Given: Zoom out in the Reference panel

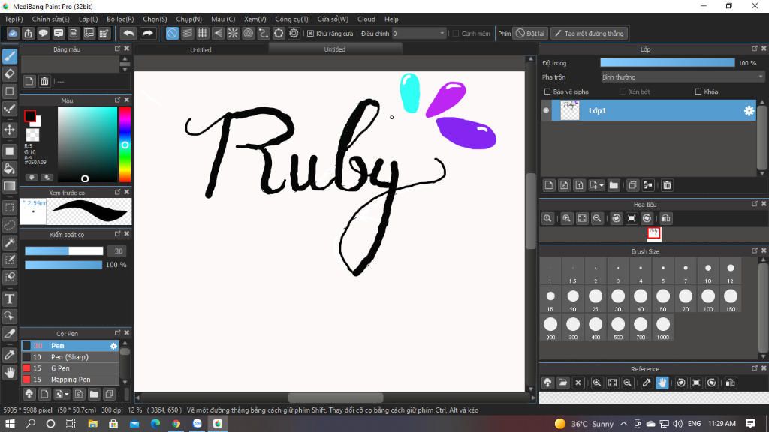Looking at the screenshot, I should [627, 382].
